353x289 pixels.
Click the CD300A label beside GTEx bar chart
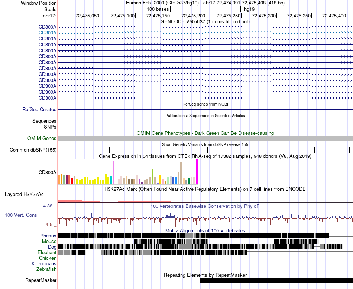point(48,172)
